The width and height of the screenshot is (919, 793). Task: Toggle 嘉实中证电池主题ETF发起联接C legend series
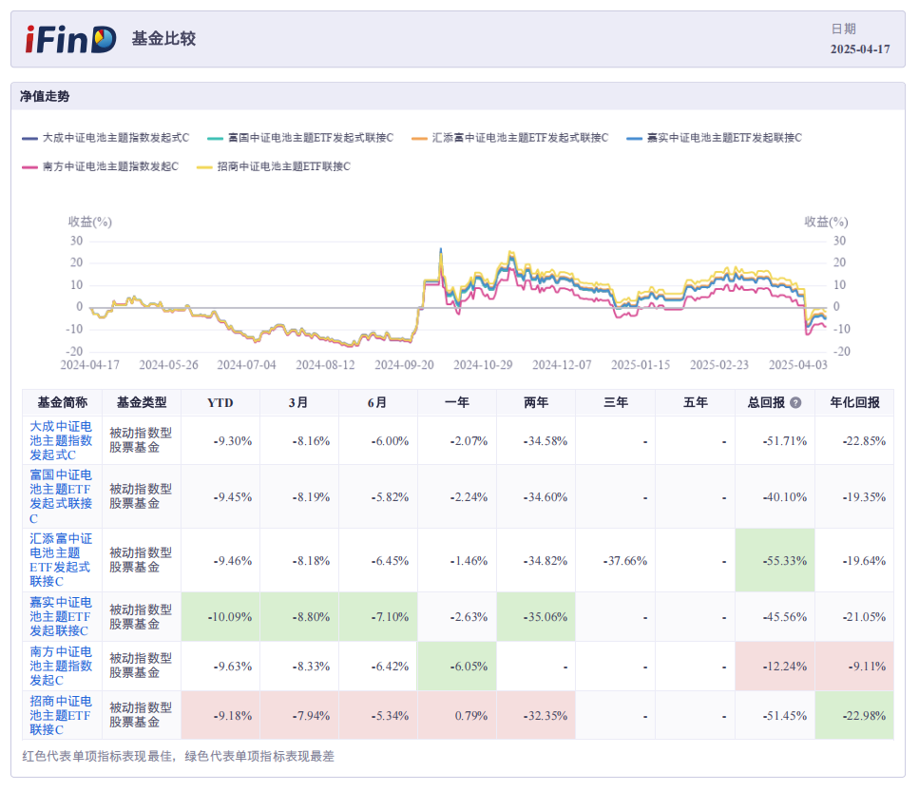(x=714, y=138)
